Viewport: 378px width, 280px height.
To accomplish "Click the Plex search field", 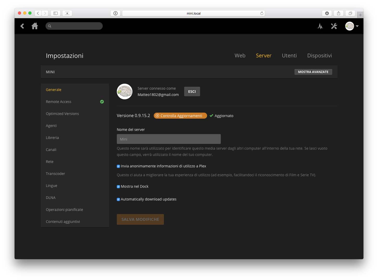I will tap(74, 26).
